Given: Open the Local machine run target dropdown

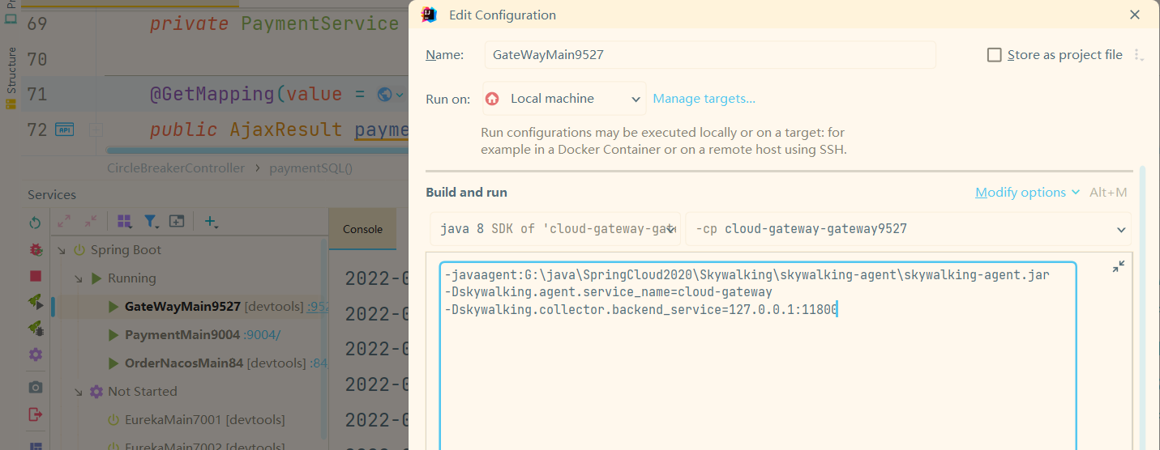Looking at the screenshot, I should coord(564,99).
